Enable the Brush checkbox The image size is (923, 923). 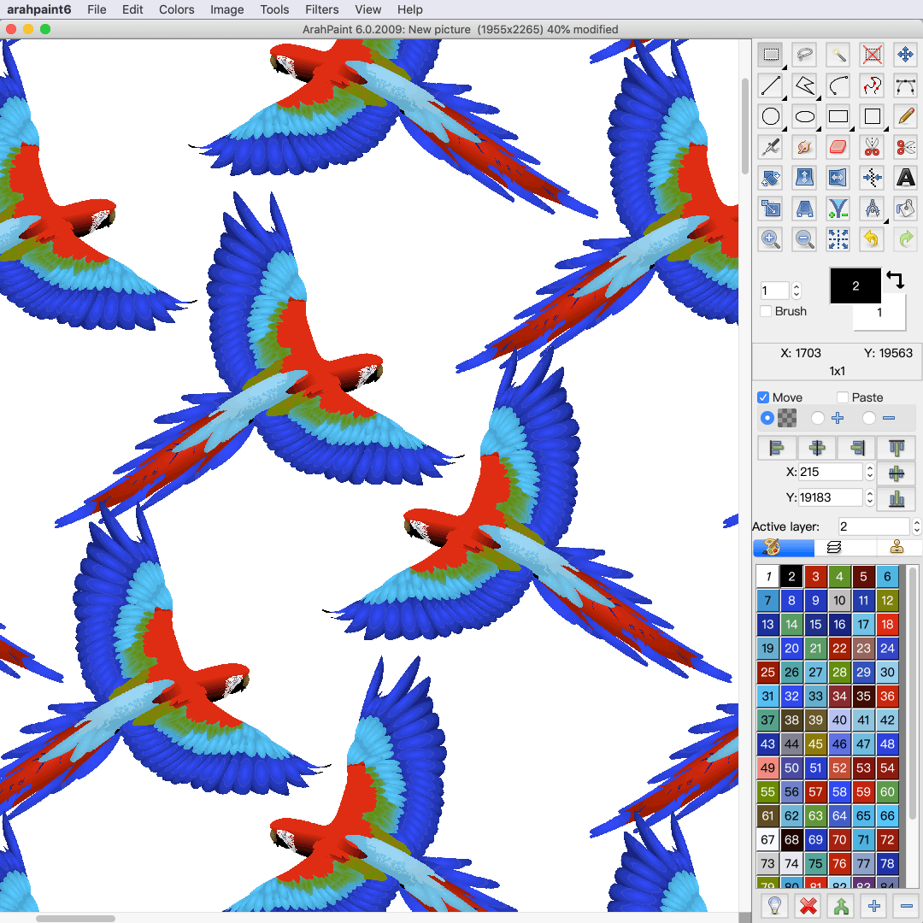click(766, 311)
